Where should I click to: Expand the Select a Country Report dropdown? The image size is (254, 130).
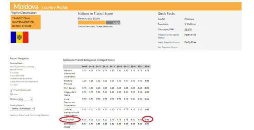point(22,109)
